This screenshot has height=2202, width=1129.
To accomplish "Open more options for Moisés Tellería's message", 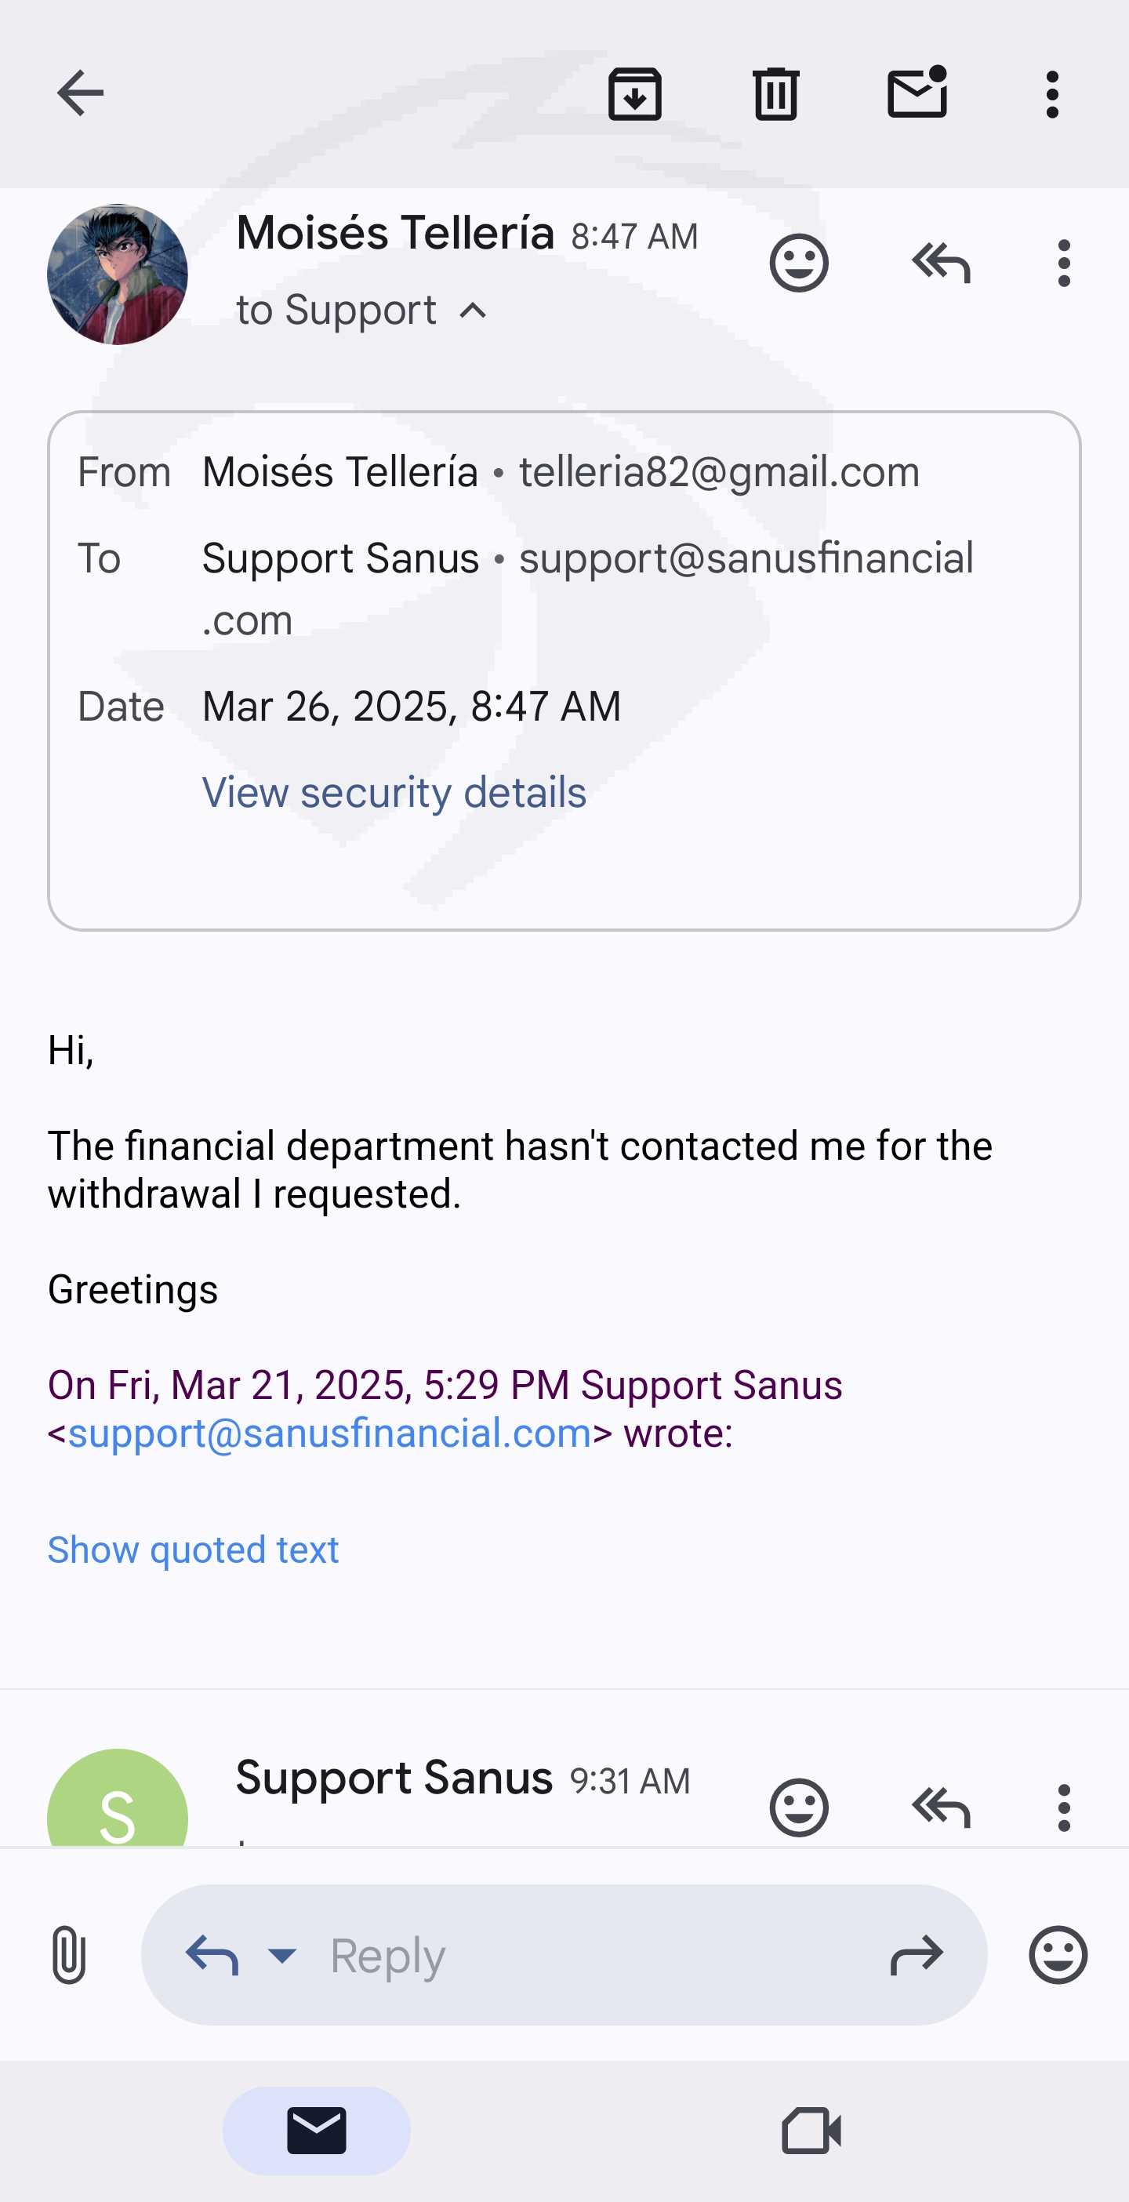I will (1063, 263).
